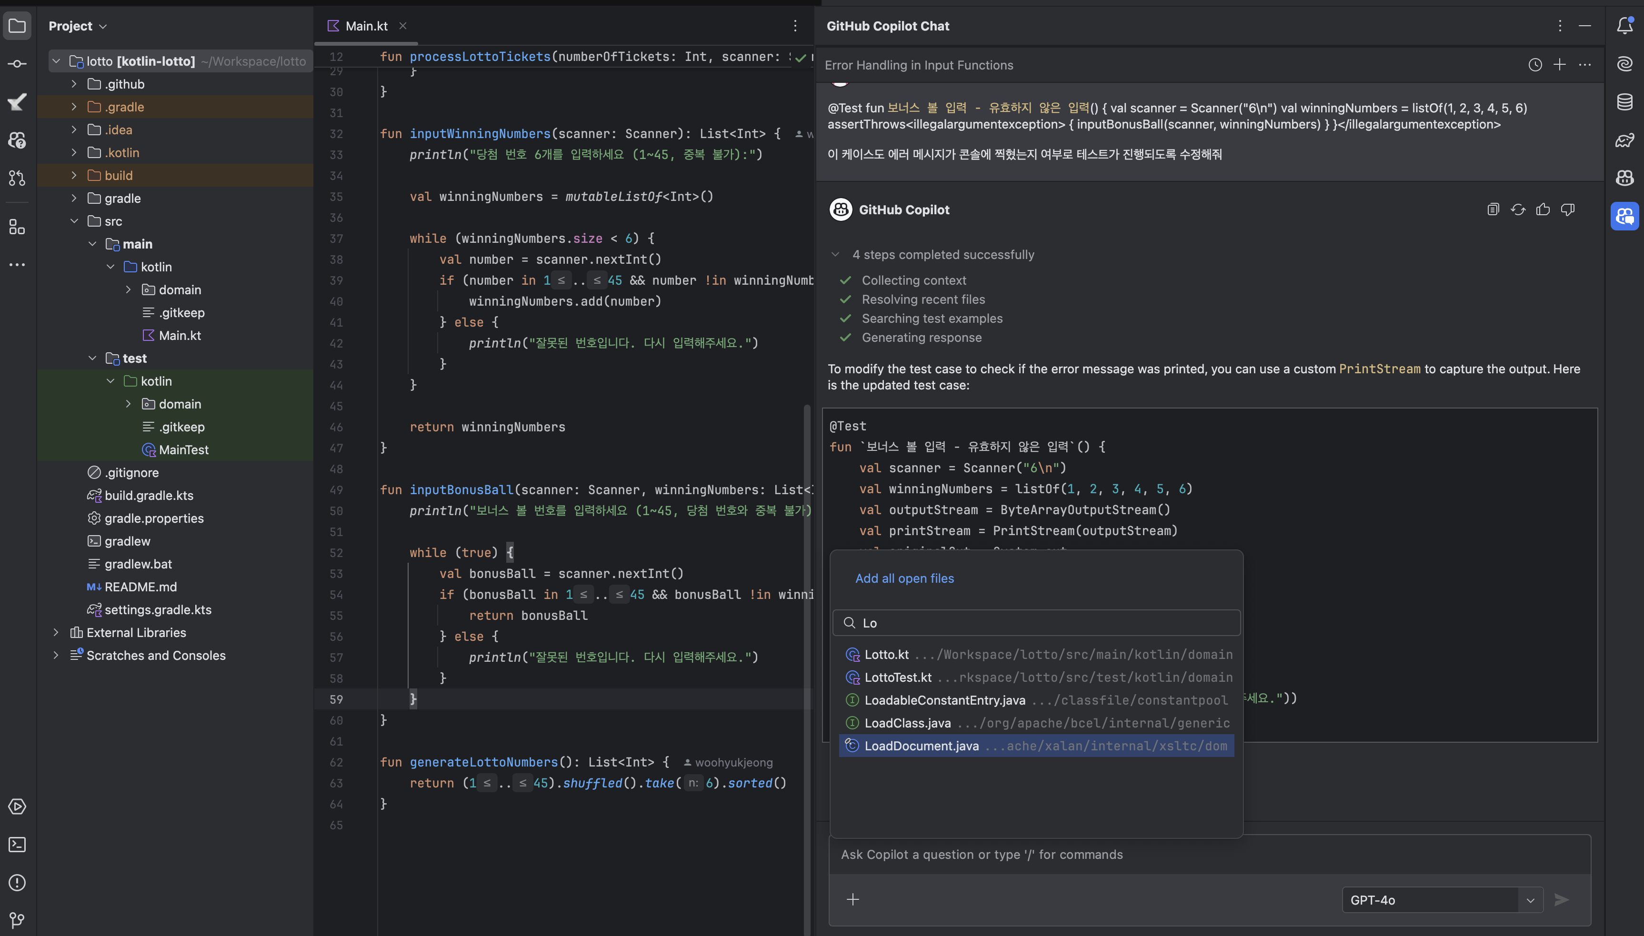Image resolution: width=1644 pixels, height=936 pixels.
Task: Select LoadDocument.java highlighted result
Action: point(1036,746)
